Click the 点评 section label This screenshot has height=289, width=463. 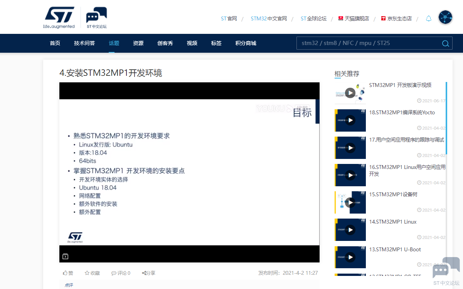coord(69,285)
